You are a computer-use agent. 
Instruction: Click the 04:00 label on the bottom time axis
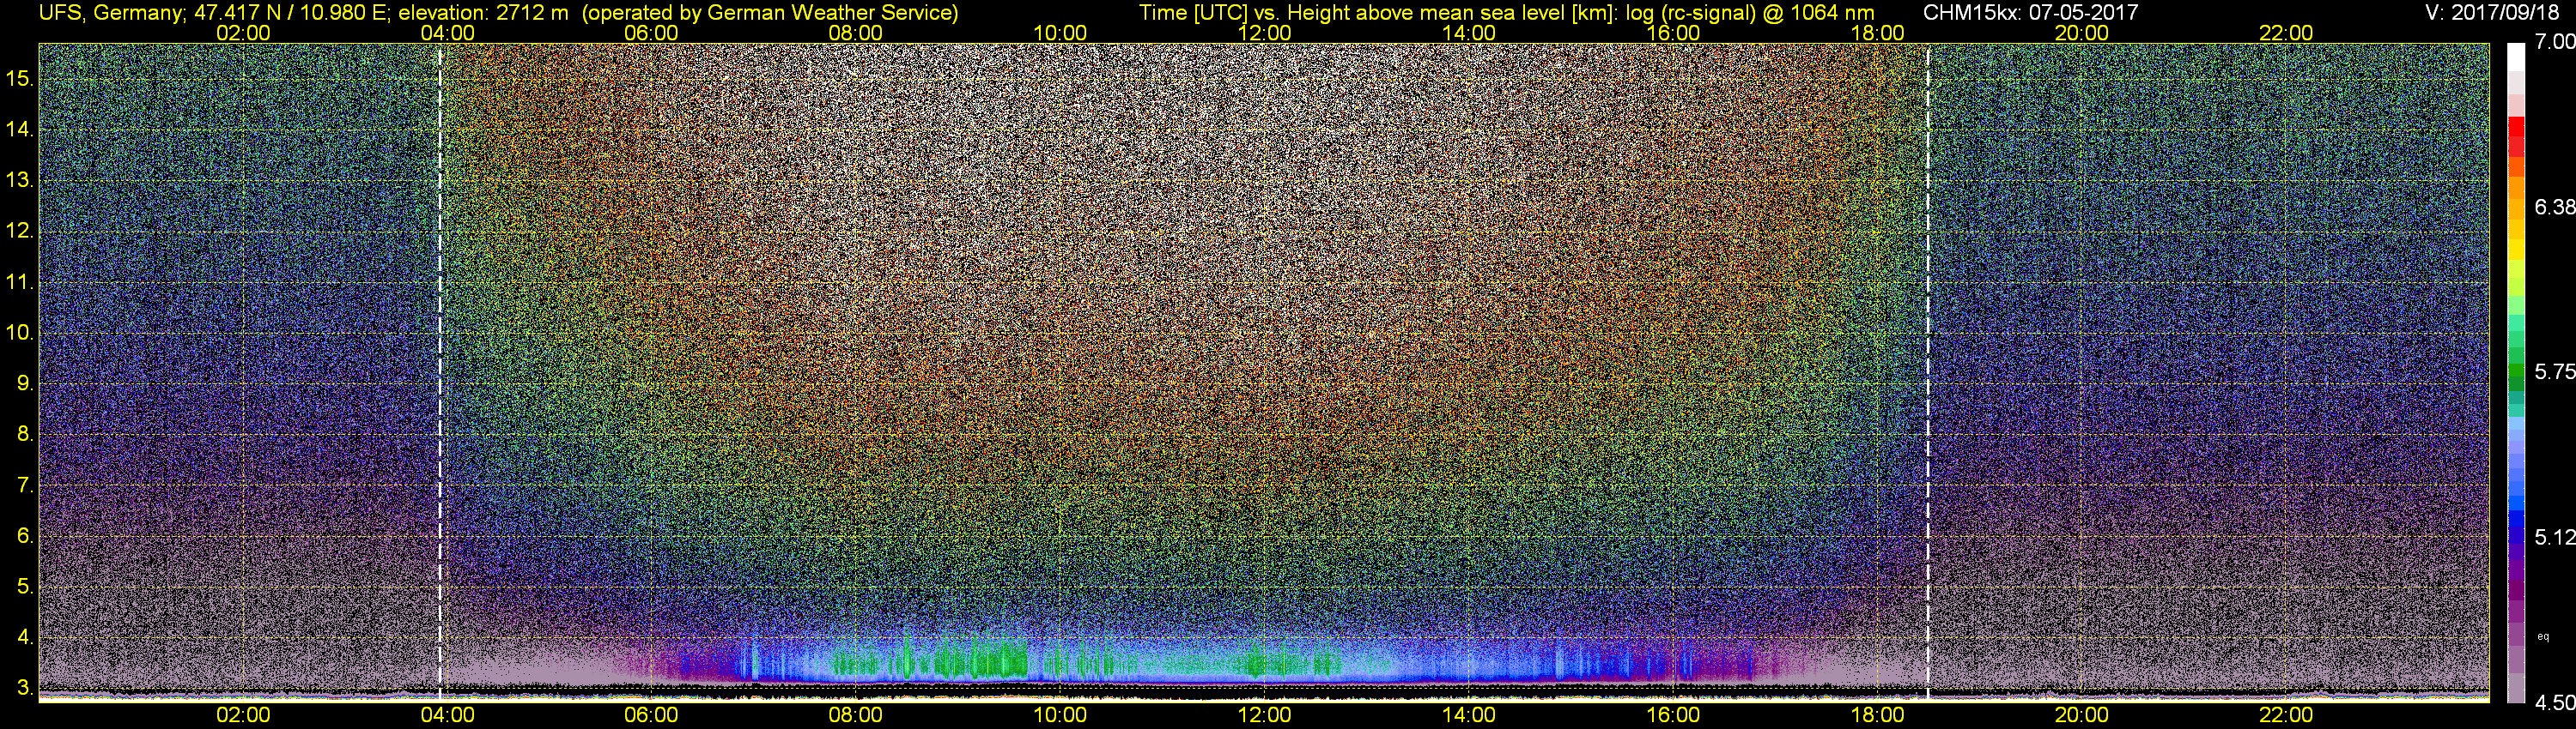point(447,715)
